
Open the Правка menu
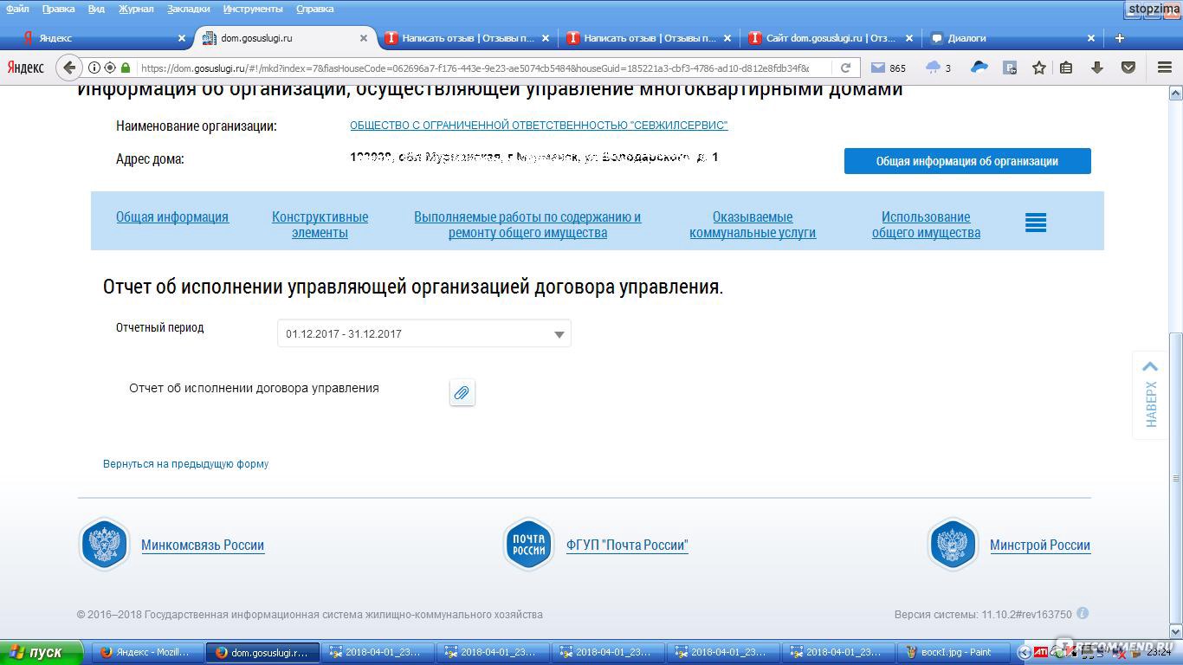pyautogui.click(x=58, y=9)
